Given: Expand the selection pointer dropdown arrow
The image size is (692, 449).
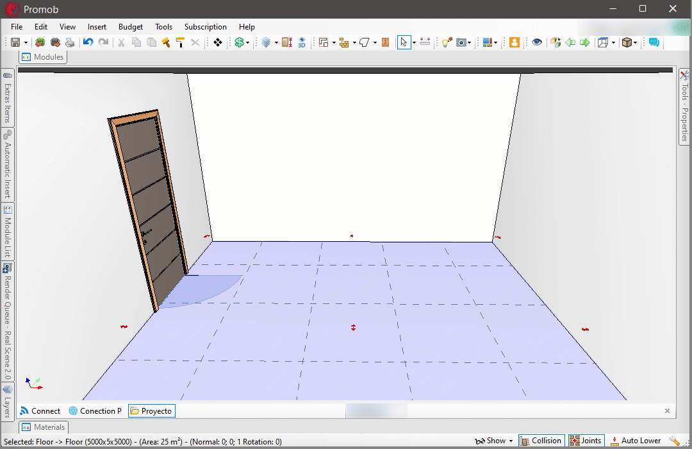Looking at the screenshot, I should pyautogui.click(x=414, y=43).
